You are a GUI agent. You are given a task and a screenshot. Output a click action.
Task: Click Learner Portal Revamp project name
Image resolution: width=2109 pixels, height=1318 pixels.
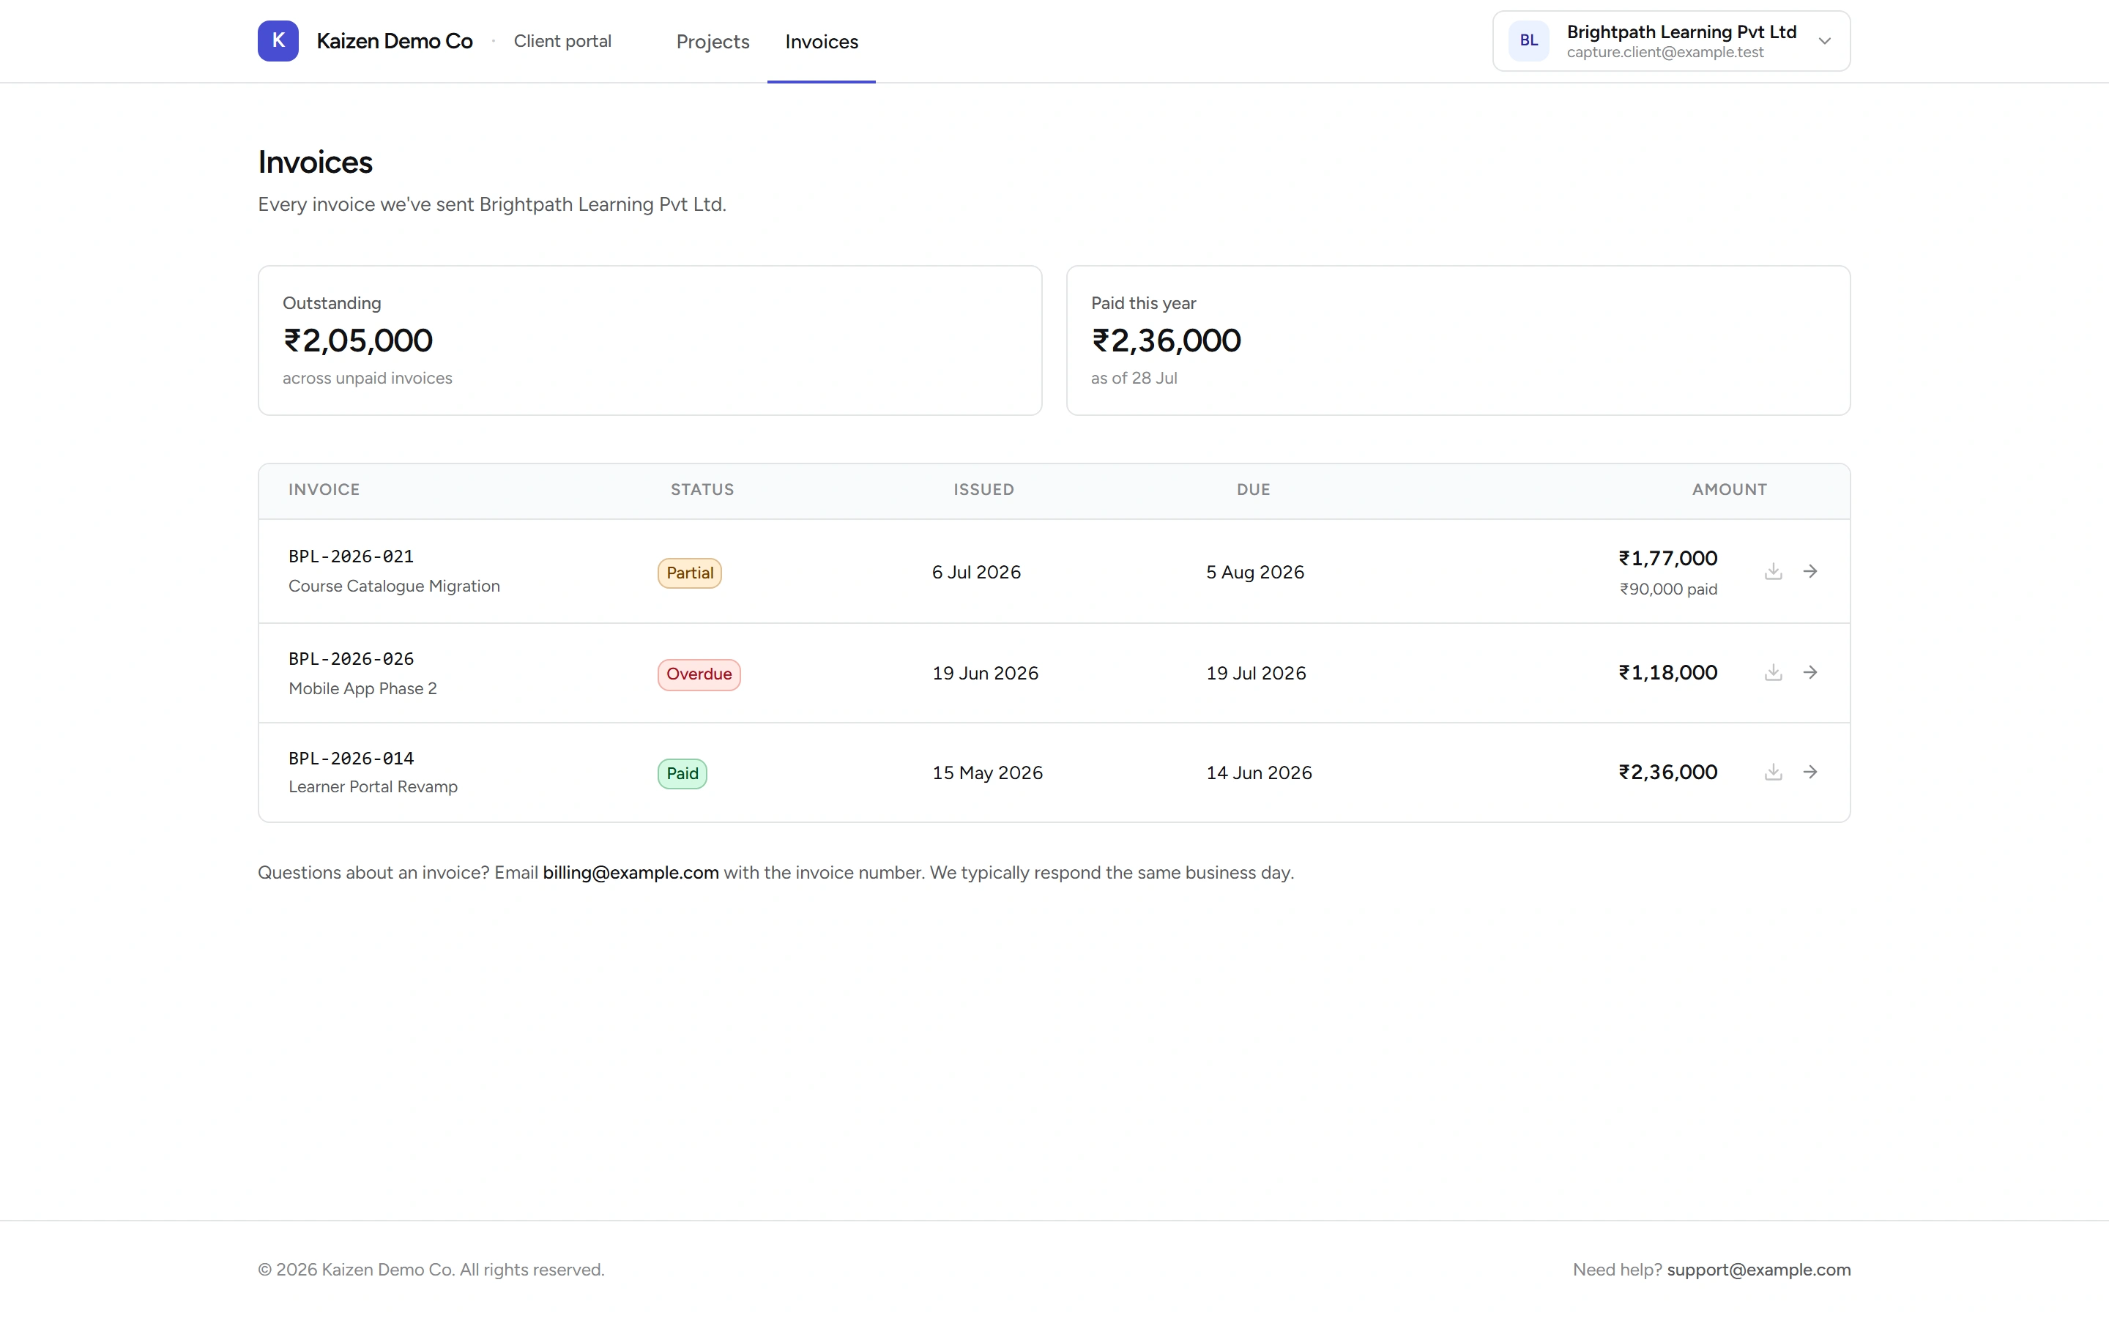pyautogui.click(x=373, y=787)
